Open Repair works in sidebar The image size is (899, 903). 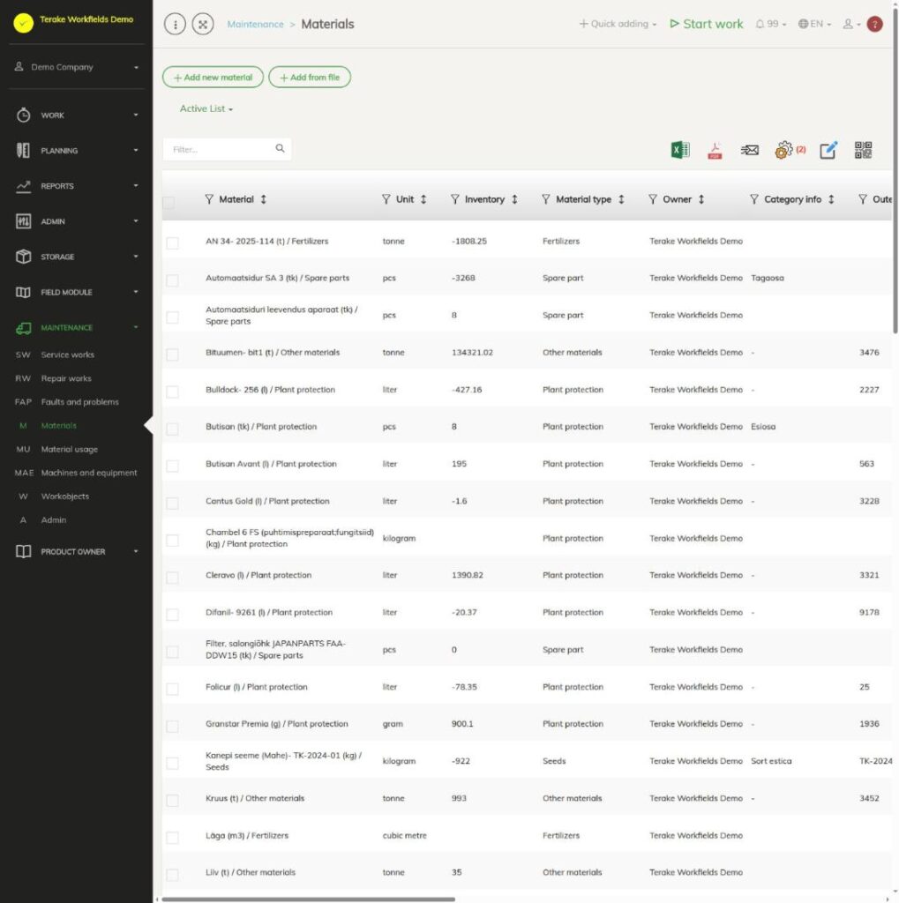click(65, 378)
